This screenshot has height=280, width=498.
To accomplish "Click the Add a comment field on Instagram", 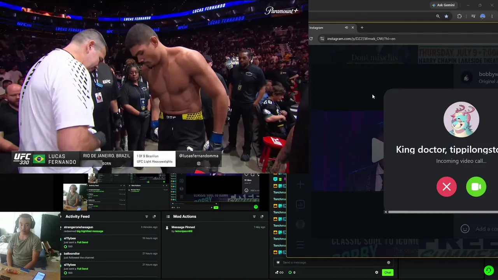I will (x=486, y=229).
